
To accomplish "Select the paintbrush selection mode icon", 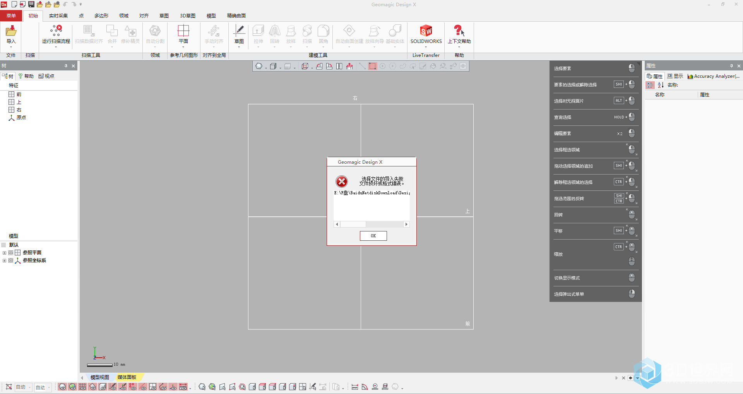I will click(x=423, y=66).
